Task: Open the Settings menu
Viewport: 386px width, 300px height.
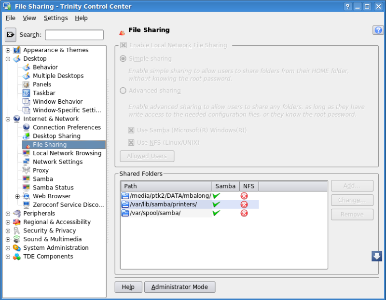Action: (x=55, y=18)
